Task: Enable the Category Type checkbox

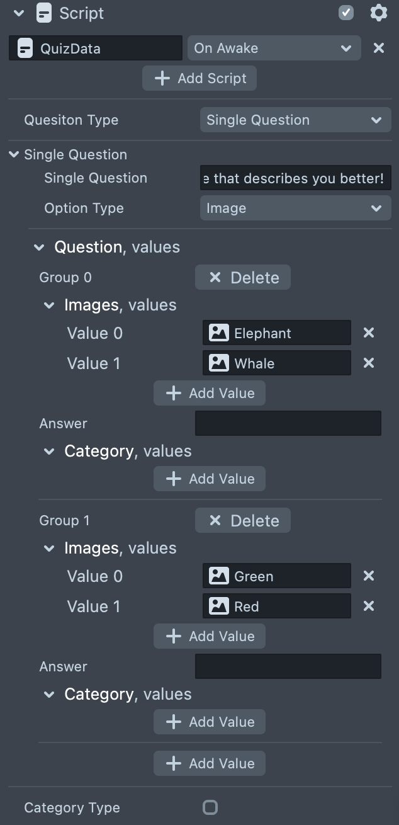Action: (210, 807)
